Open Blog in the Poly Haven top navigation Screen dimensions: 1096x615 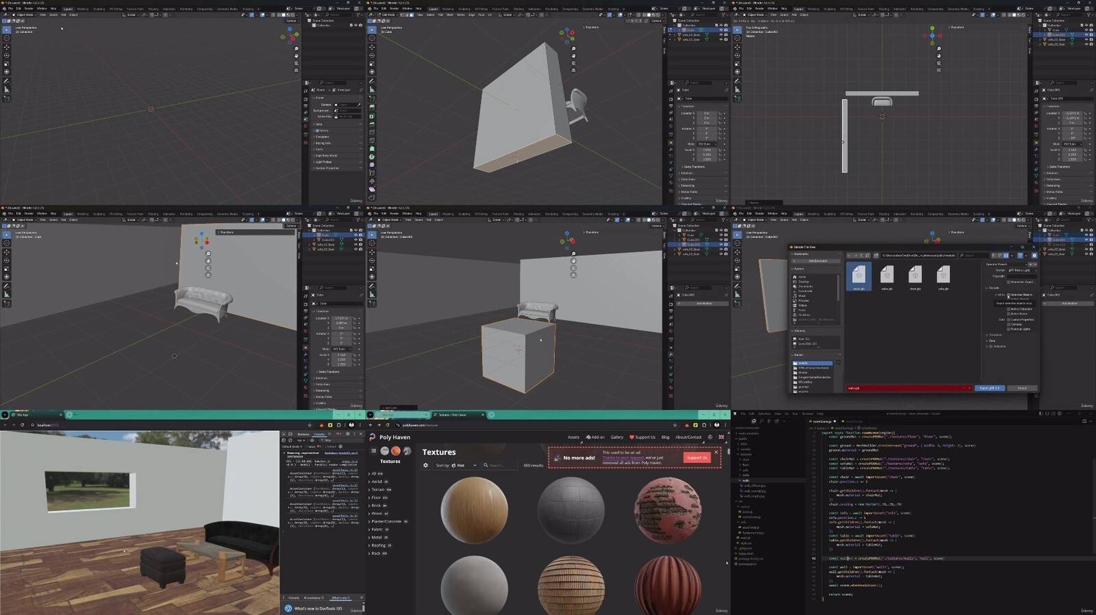tap(665, 437)
